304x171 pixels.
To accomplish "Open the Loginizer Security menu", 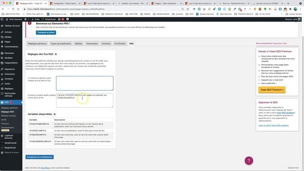I will (x=9, y=137).
